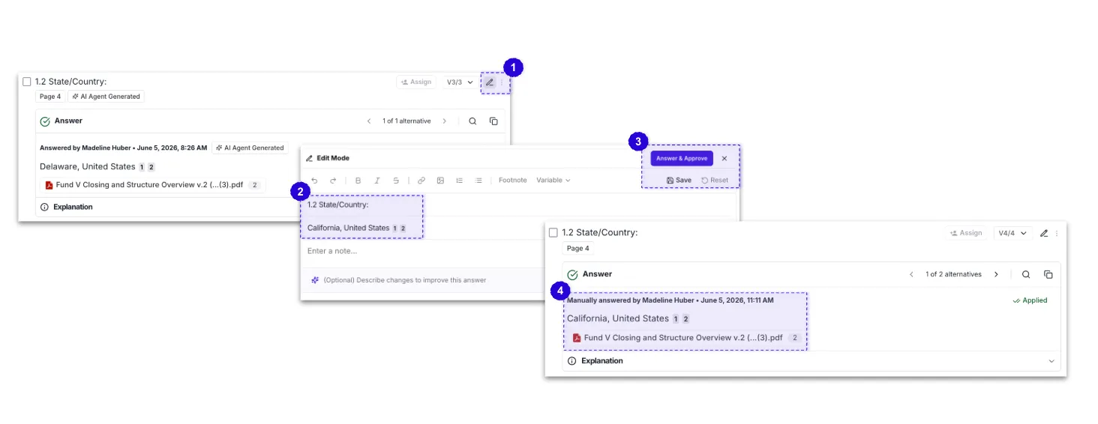Screen dimensions: 1098x424
Task: Click Assign button in the V4/4 card
Action: click(x=966, y=233)
